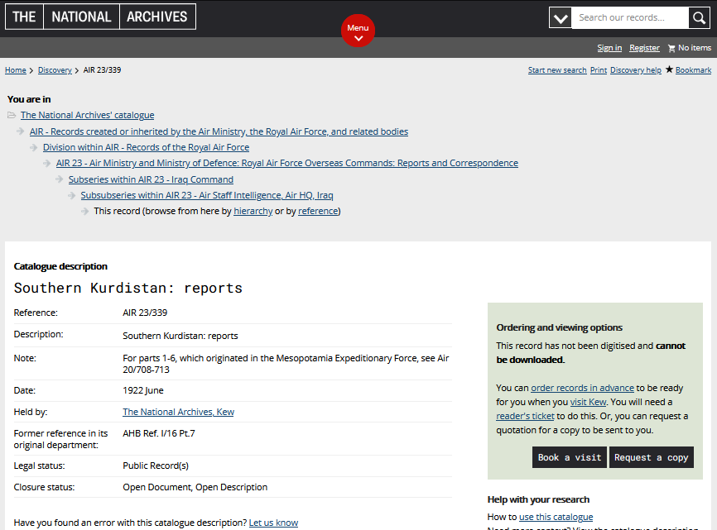Click The National Archives logo

[101, 17]
